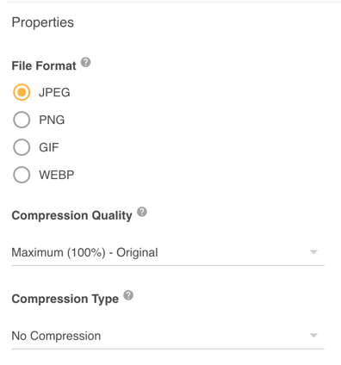Screen dimensions: 341x365
Task: Open the 'Maximum (100%) - Original' select value
Action: click(x=168, y=252)
